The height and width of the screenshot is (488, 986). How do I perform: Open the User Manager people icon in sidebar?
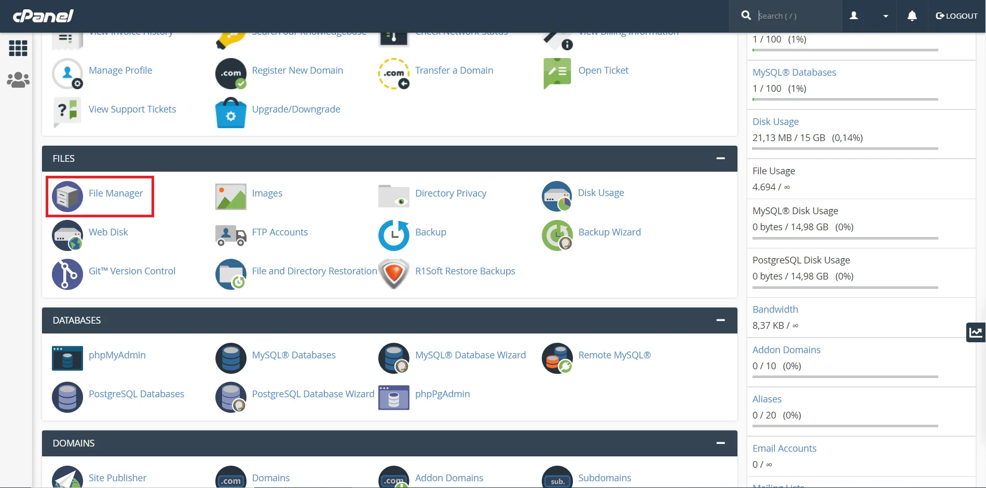(18, 80)
